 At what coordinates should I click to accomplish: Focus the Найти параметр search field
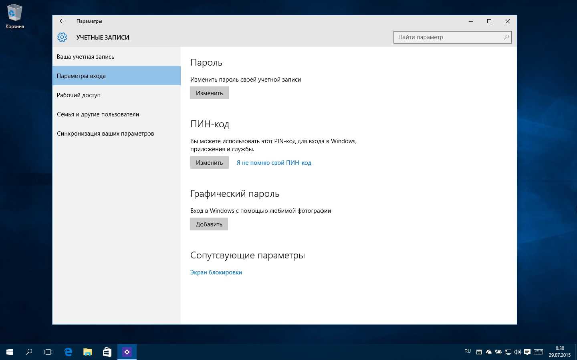pyautogui.click(x=449, y=37)
